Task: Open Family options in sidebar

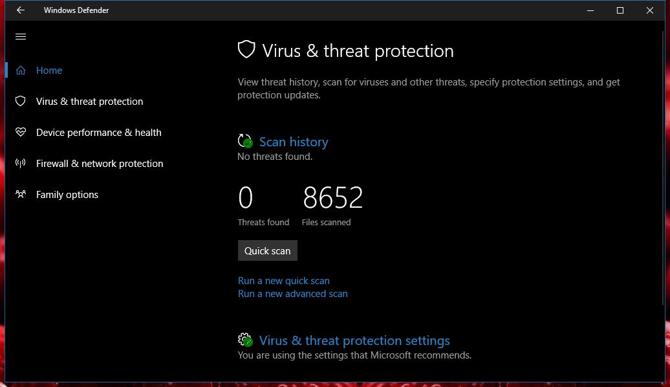Action: pos(67,195)
